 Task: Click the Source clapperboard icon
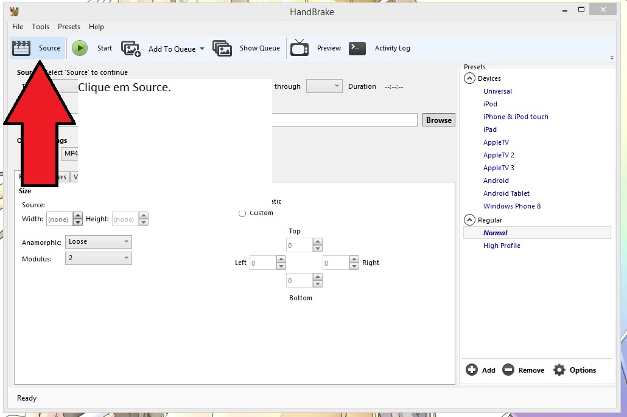[x=21, y=48]
